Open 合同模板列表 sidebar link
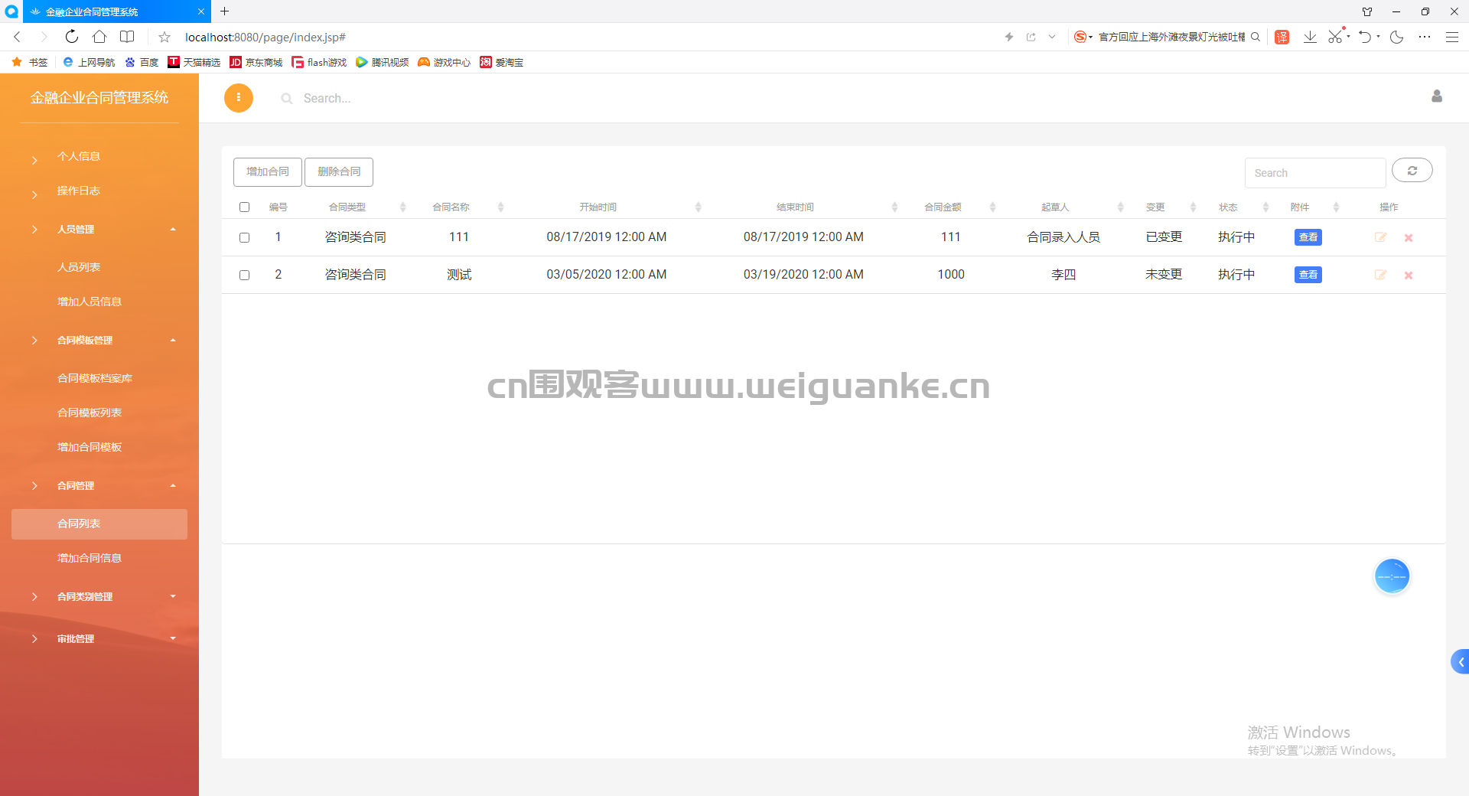The height and width of the screenshot is (796, 1469). click(x=90, y=413)
